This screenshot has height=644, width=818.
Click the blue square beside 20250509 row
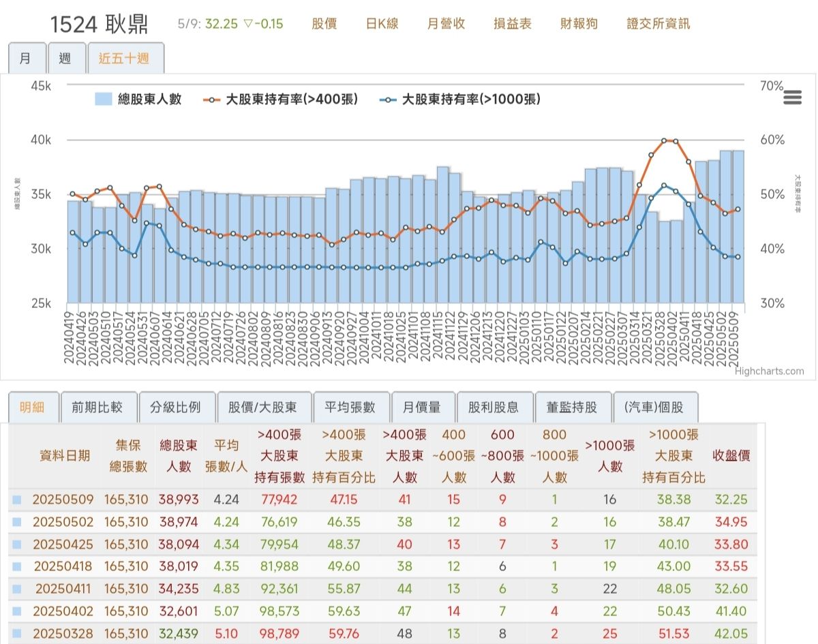pos(17,500)
